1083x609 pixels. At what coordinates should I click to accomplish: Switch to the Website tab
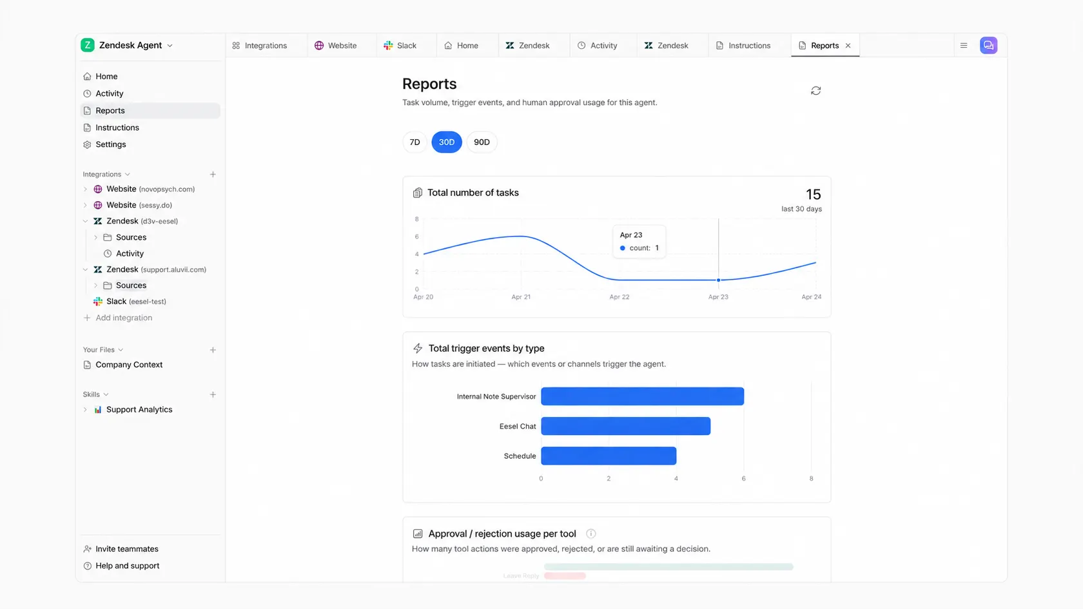342,46
